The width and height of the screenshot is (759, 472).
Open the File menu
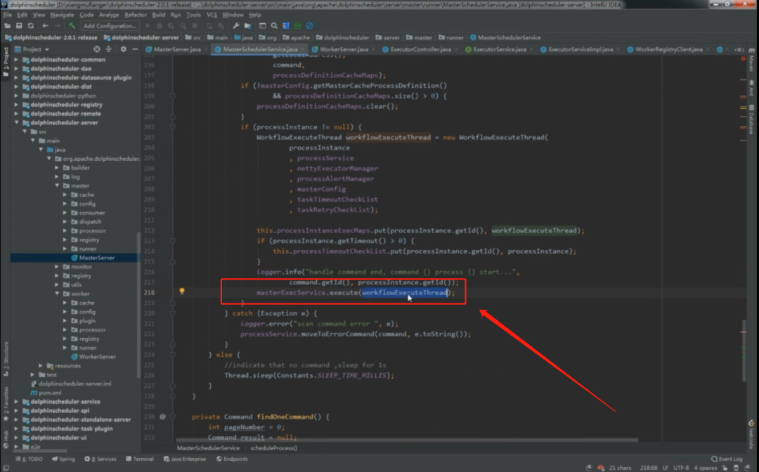(x=7, y=15)
